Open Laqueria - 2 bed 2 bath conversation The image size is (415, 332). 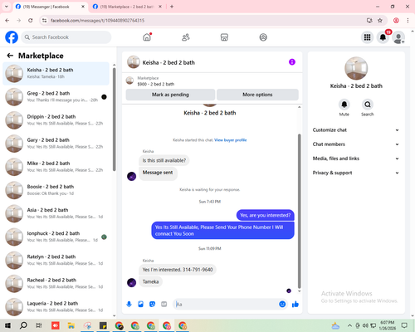point(56,307)
